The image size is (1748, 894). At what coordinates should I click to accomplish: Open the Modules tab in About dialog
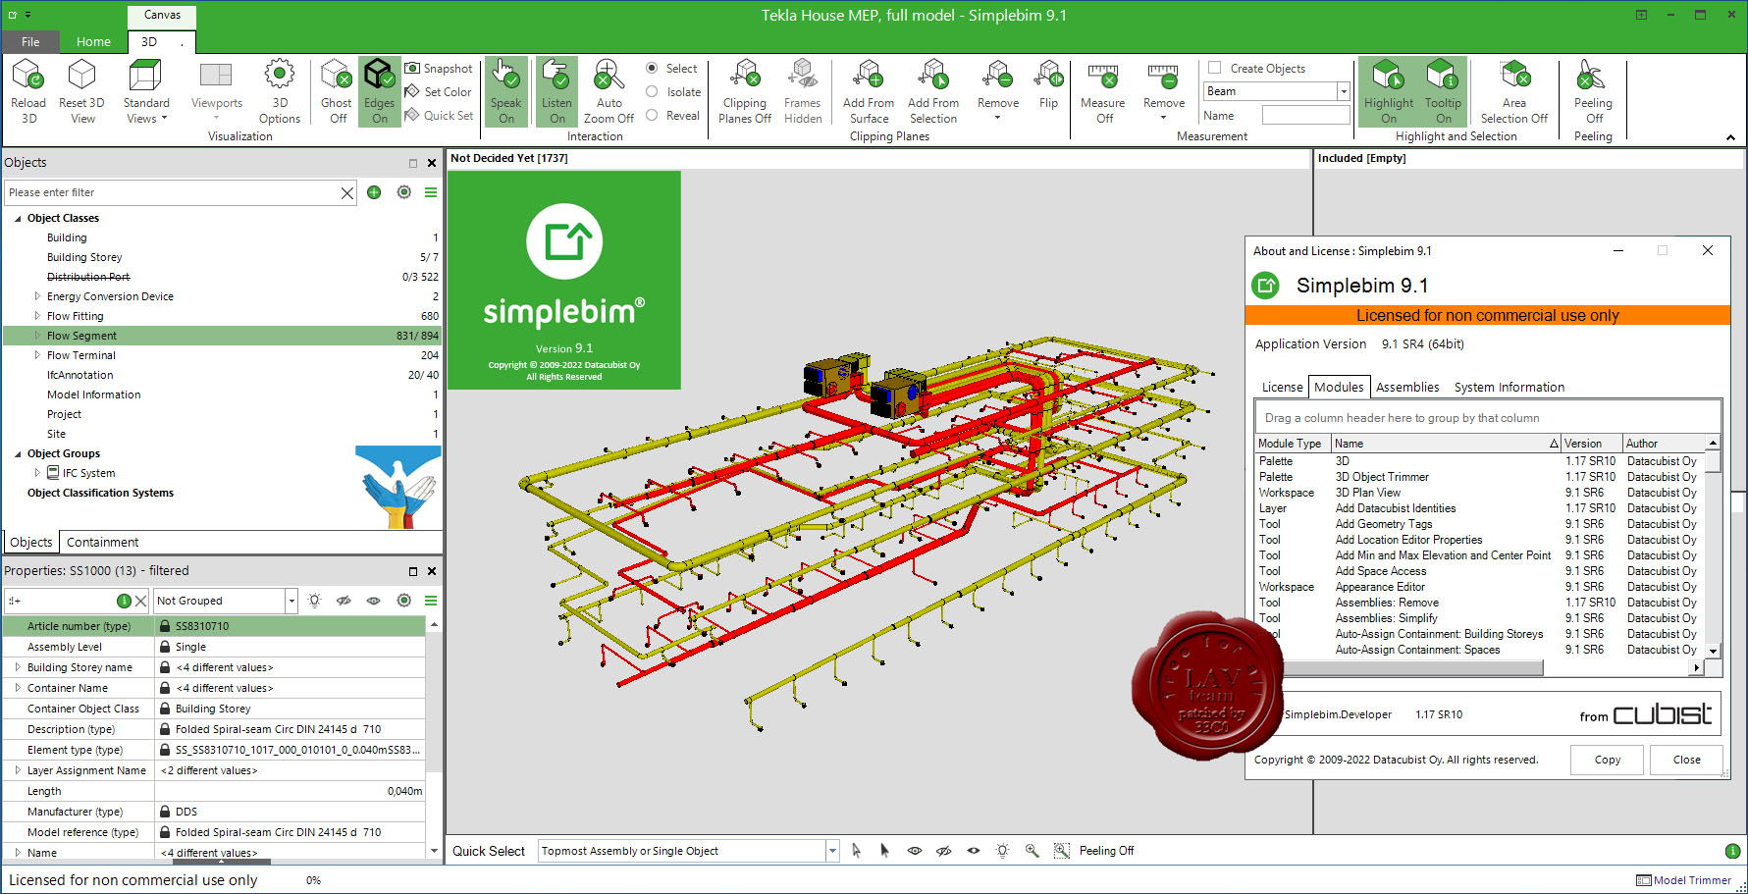click(x=1339, y=387)
